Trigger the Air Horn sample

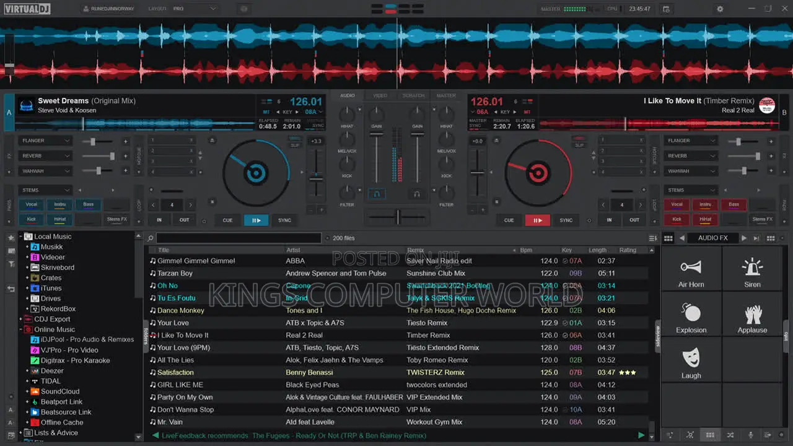tap(691, 269)
